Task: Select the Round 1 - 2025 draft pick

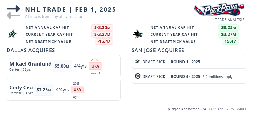Action: [185, 62]
